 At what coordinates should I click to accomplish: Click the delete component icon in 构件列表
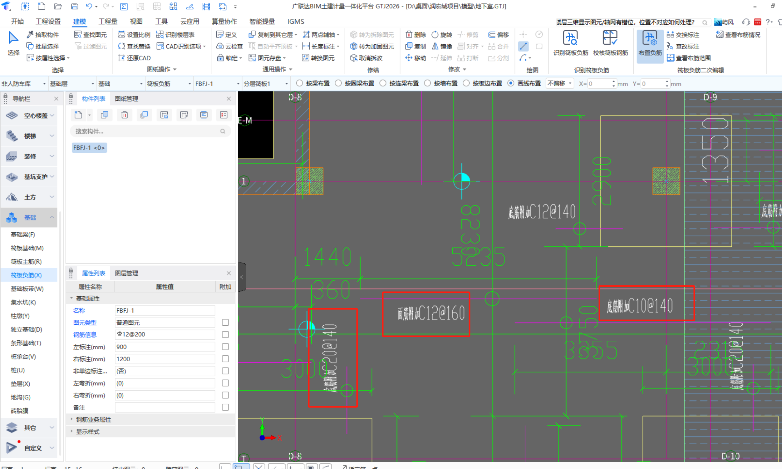point(125,115)
